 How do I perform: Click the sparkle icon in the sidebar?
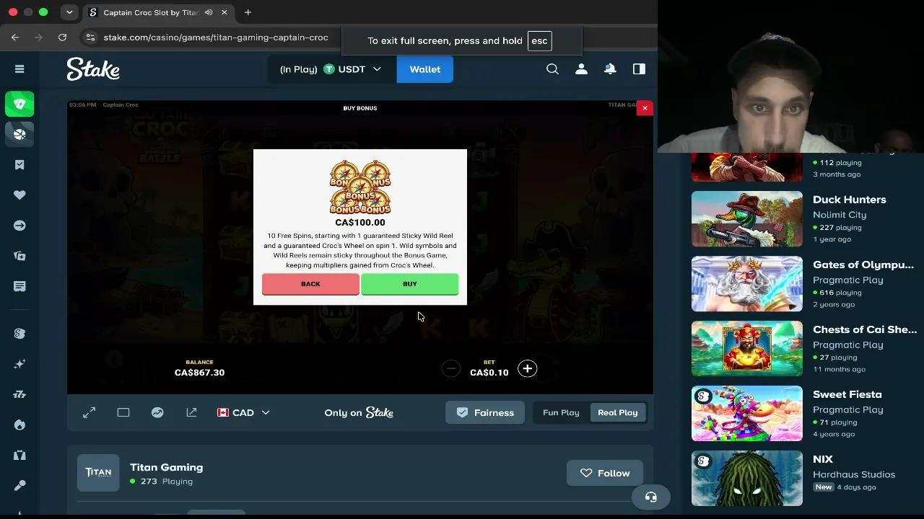pyautogui.click(x=19, y=364)
